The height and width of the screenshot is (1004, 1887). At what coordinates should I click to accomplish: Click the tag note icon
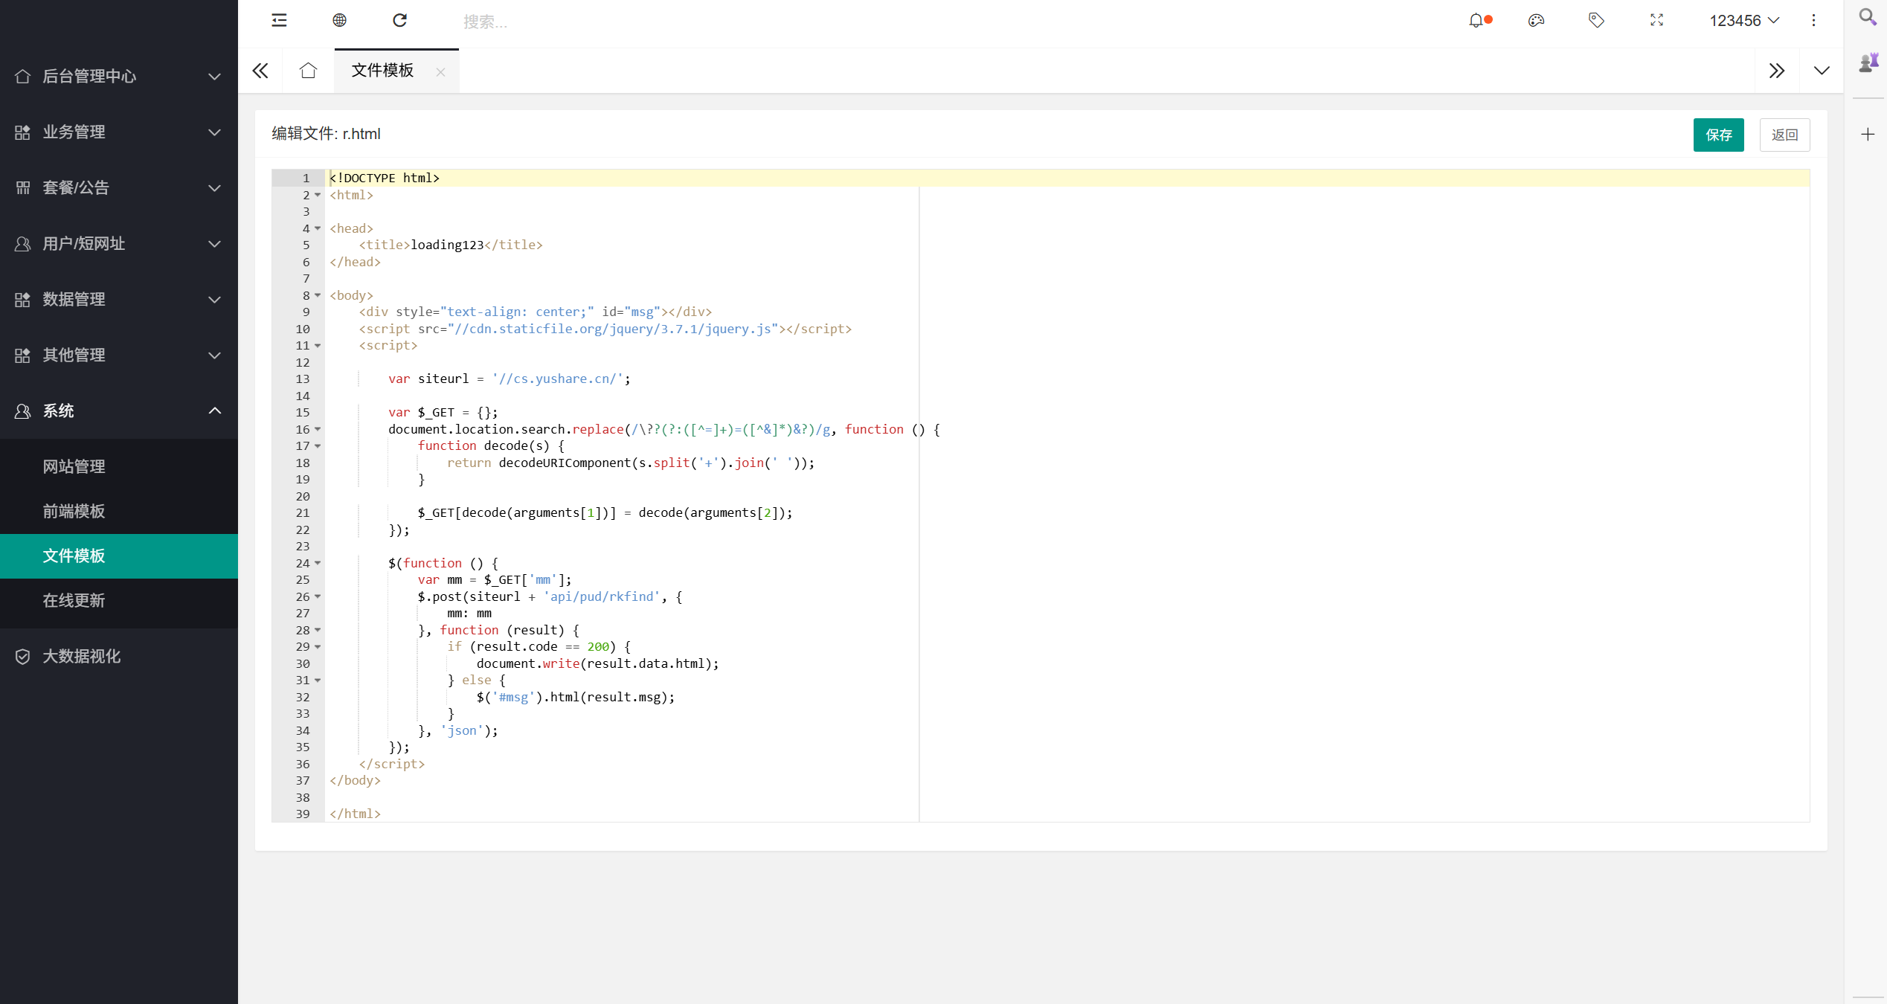click(1596, 21)
